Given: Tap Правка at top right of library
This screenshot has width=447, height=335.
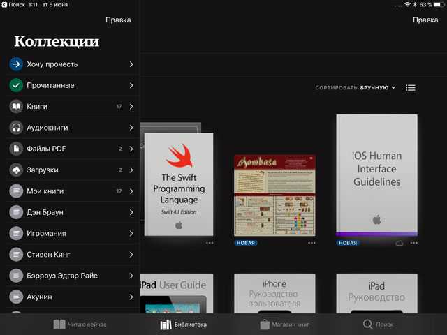Looking at the screenshot, I should tap(425, 20).
